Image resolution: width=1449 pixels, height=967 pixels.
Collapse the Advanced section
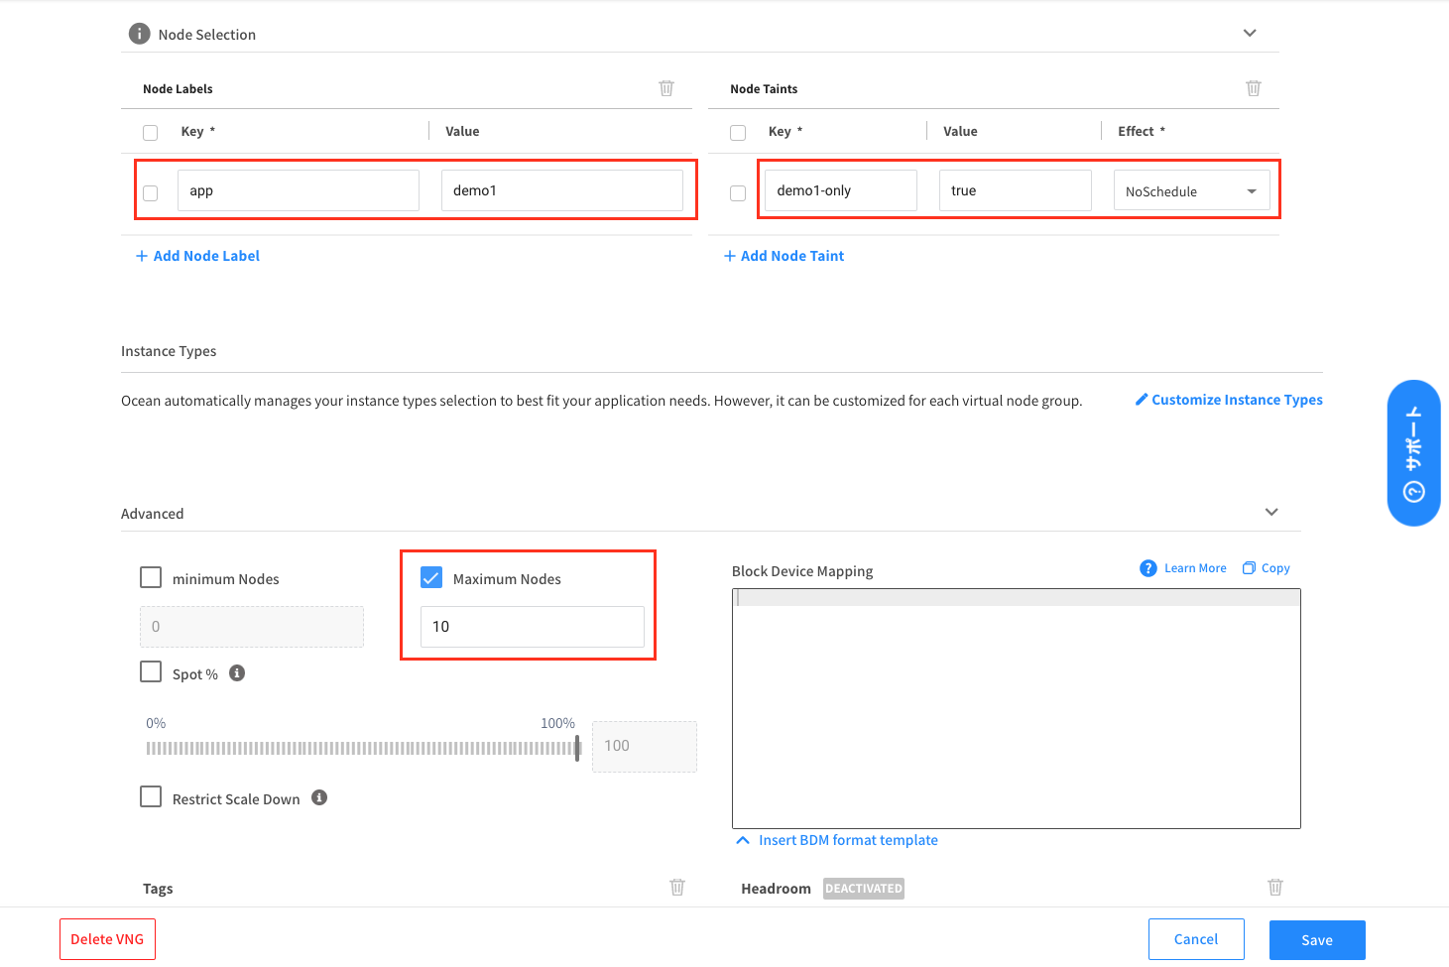pyautogui.click(x=1271, y=512)
